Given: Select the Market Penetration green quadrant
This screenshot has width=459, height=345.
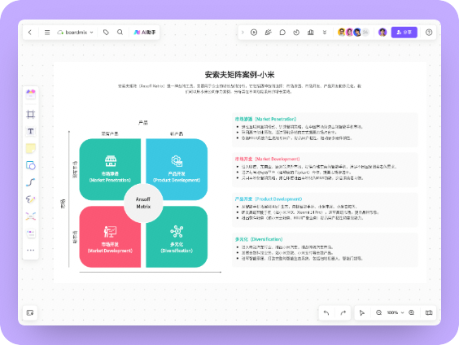Looking at the screenshot, I should (110, 169).
